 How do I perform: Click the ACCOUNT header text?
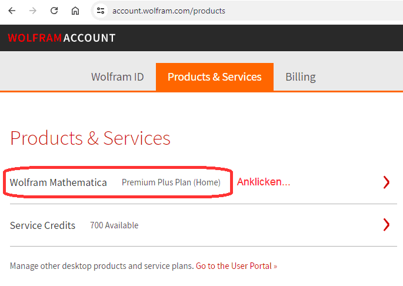pyautogui.click(x=89, y=38)
